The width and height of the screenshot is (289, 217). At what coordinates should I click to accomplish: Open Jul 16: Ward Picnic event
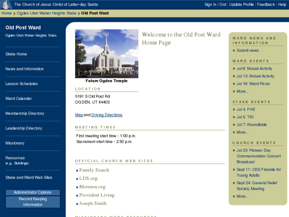click(253, 84)
